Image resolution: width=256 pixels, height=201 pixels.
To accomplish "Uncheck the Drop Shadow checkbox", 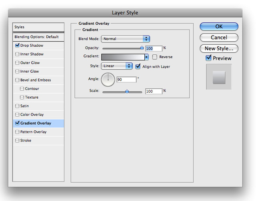I will tap(17, 46).
